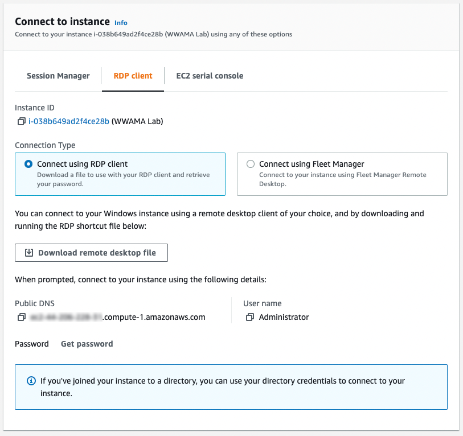Click Get password
463x436 pixels.
tap(87, 344)
